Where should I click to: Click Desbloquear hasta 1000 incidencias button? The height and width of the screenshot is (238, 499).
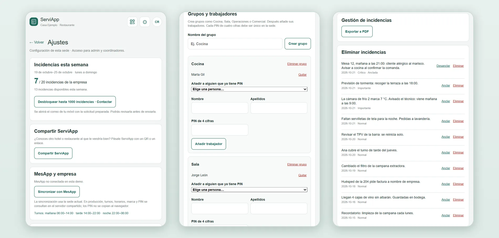coord(75,102)
